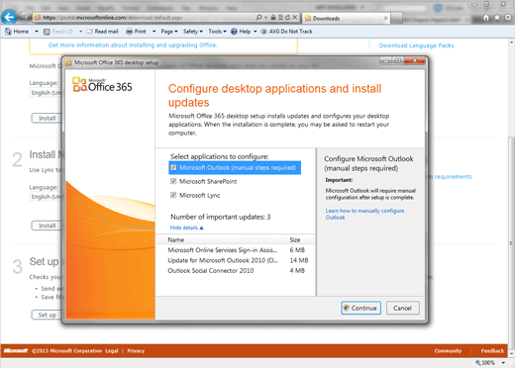Select Update for Microsoft Outlook 2010 row
This screenshot has width=515, height=368.
236,260
